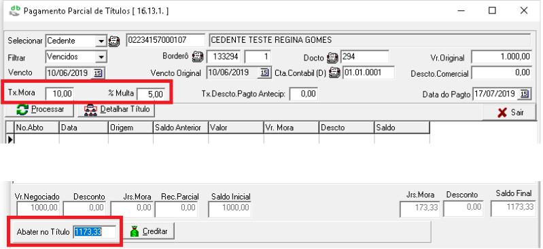Open Cta.Contabil (D) lookup icon
Viewport: 543px width, 249px height.
[x=334, y=73]
